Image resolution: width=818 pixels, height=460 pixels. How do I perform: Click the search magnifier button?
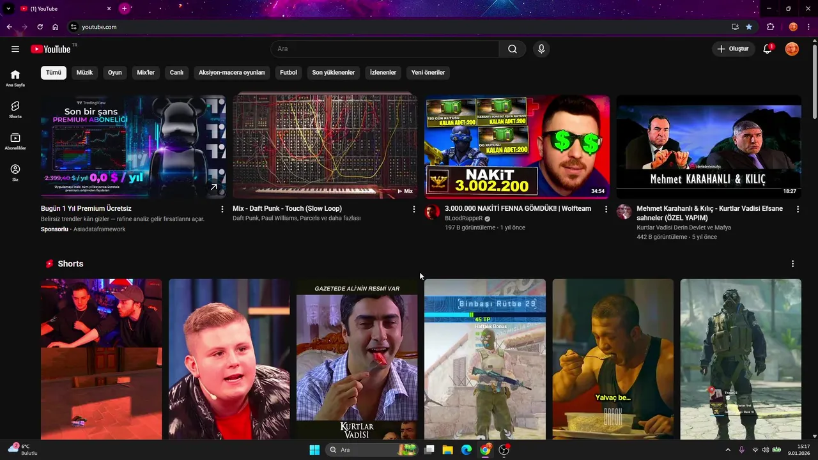click(513, 49)
